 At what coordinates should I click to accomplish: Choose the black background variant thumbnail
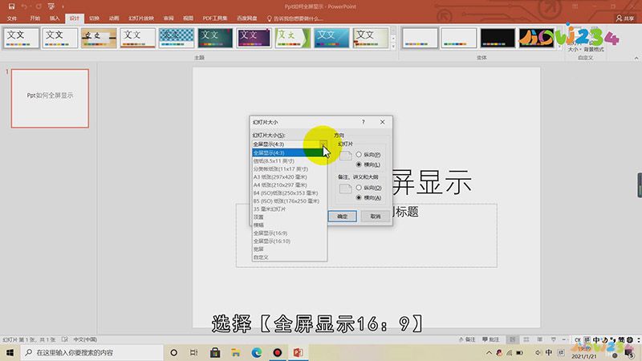tap(498, 38)
